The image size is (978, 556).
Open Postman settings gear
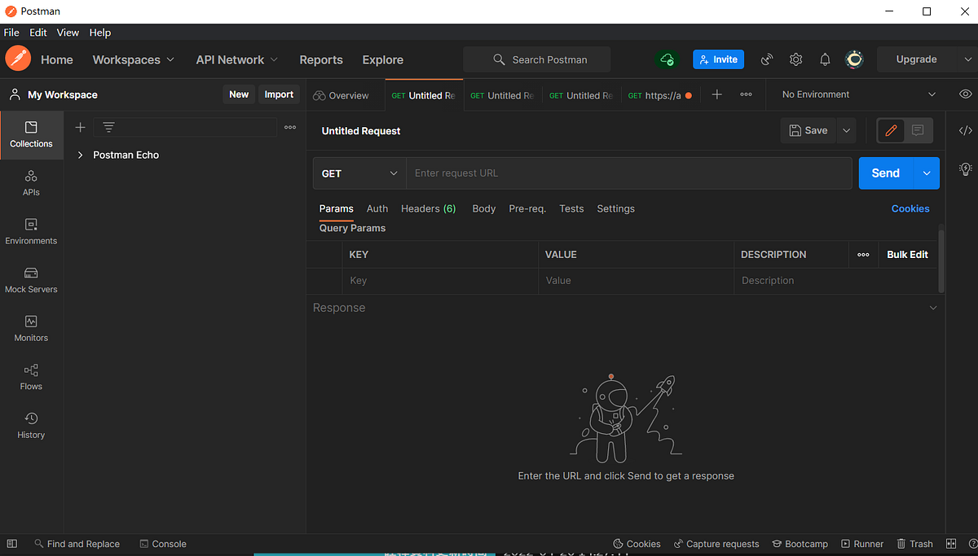click(x=795, y=59)
